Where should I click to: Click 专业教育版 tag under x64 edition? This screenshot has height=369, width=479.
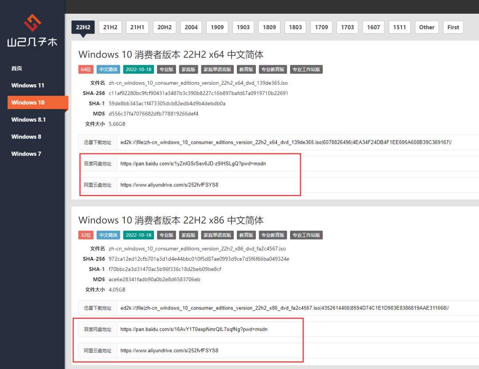click(x=273, y=69)
